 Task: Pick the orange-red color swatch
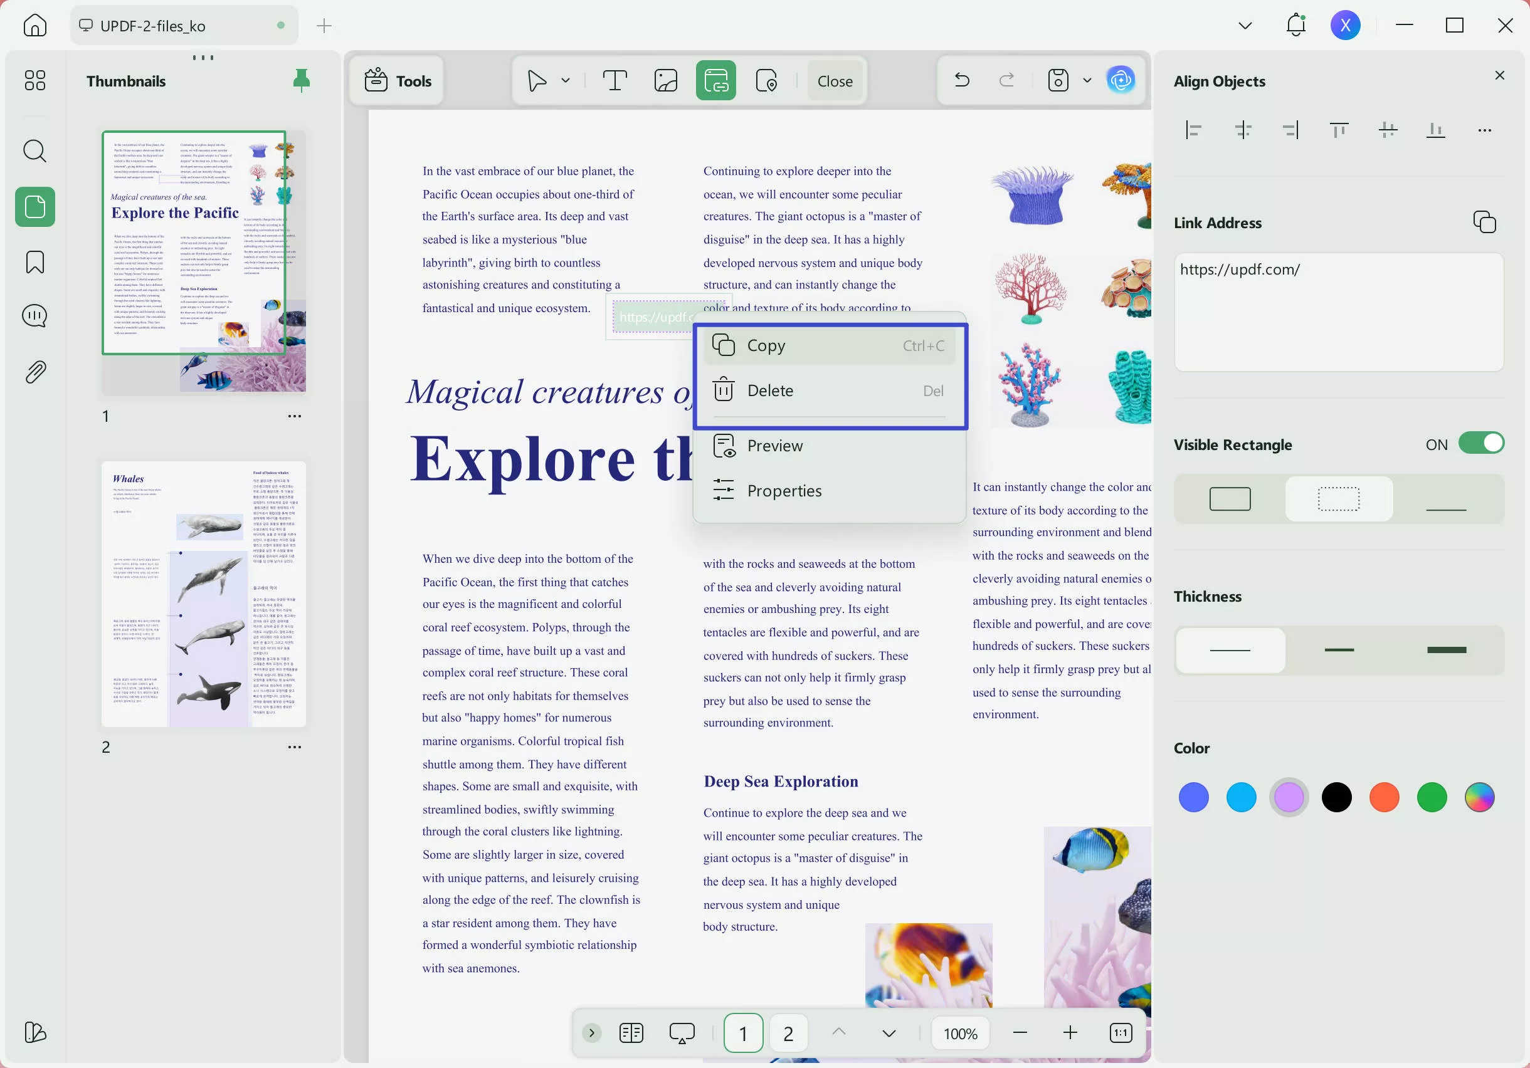[x=1384, y=797]
